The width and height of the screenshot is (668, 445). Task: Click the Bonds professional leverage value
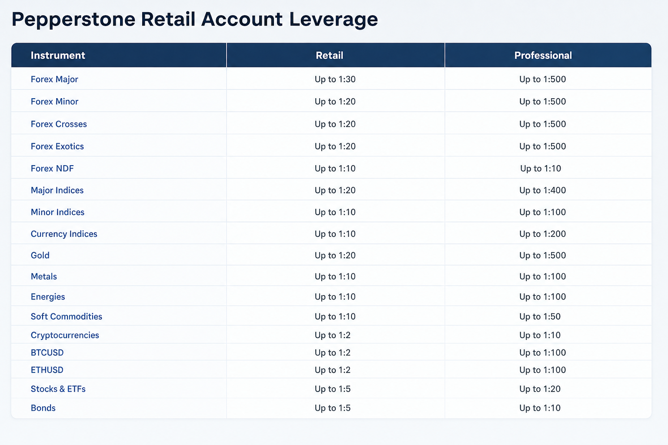click(x=540, y=408)
